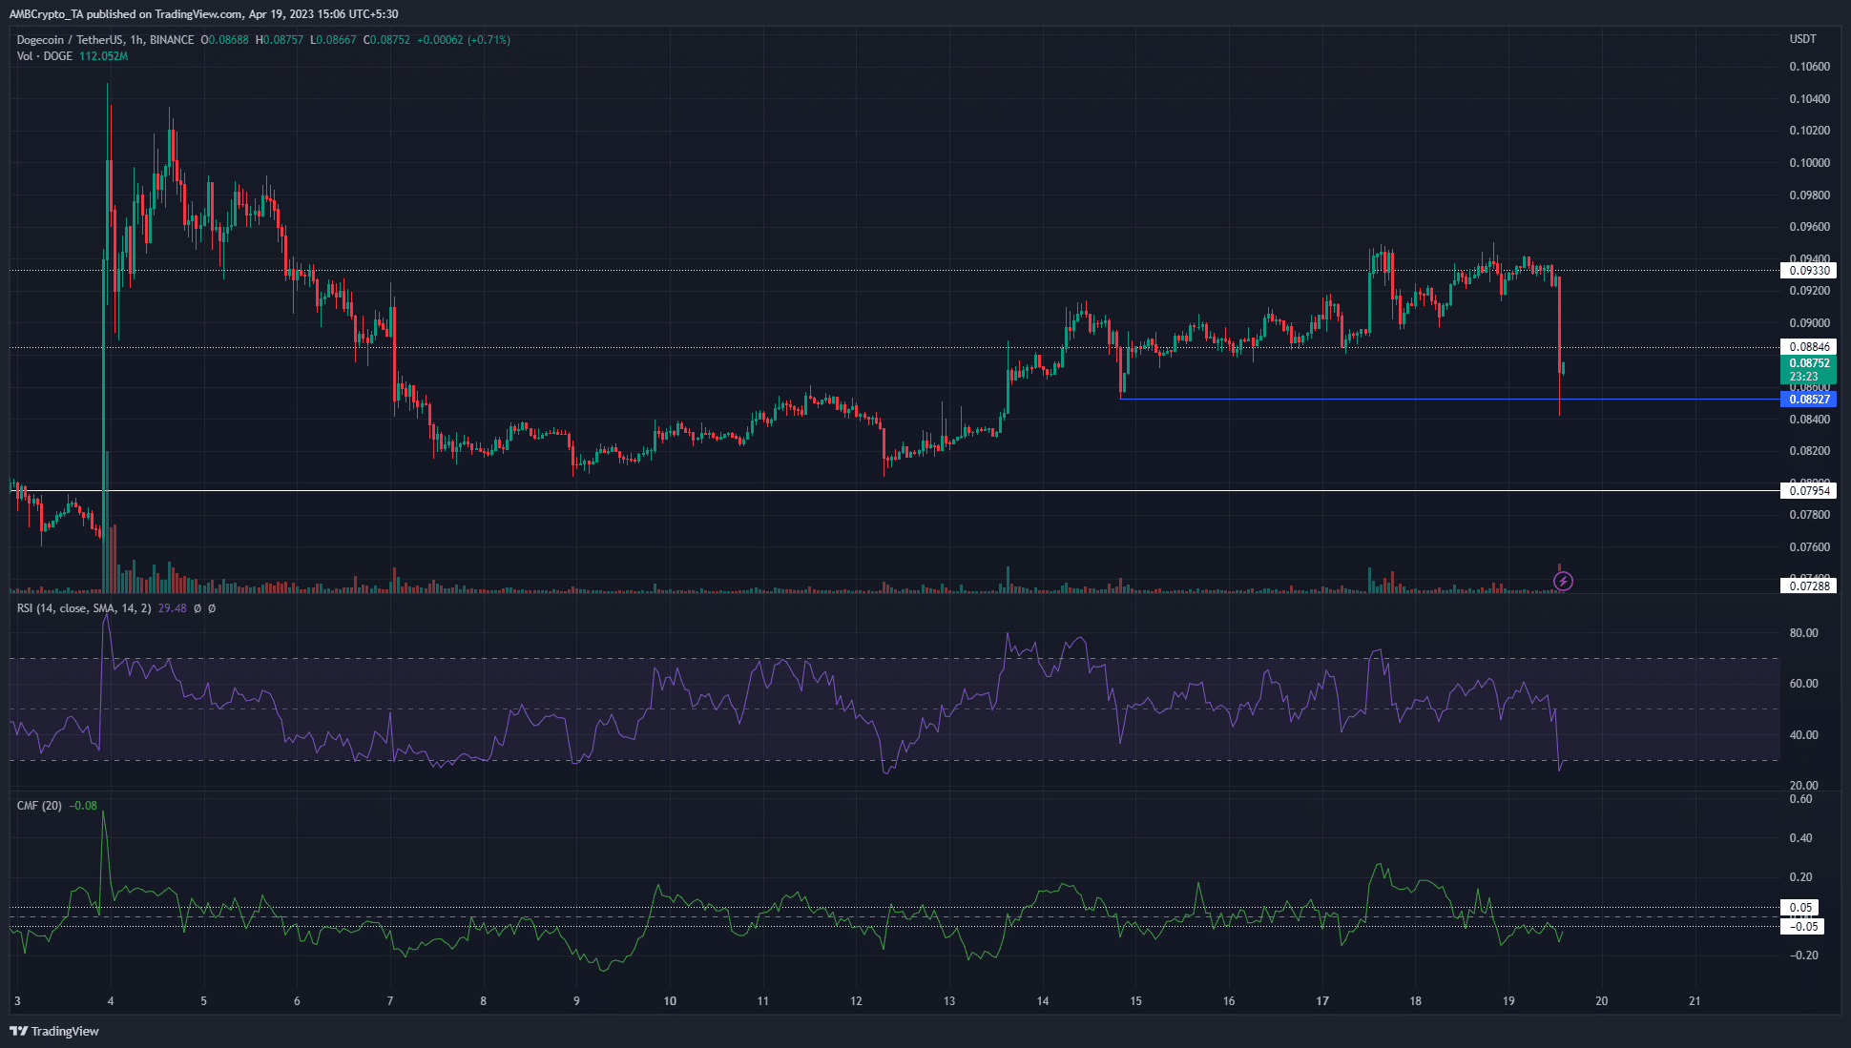Viewport: 1851px width, 1048px height.
Task: Click the CMF −0.05 level label
Action: [x=1802, y=927]
